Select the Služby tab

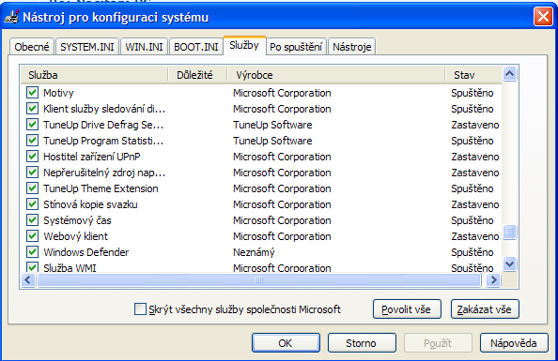pyautogui.click(x=244, y=46)
